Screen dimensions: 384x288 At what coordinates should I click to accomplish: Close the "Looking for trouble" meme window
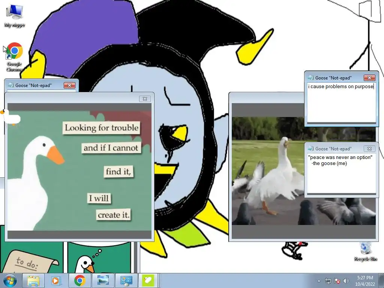[145, 99]
